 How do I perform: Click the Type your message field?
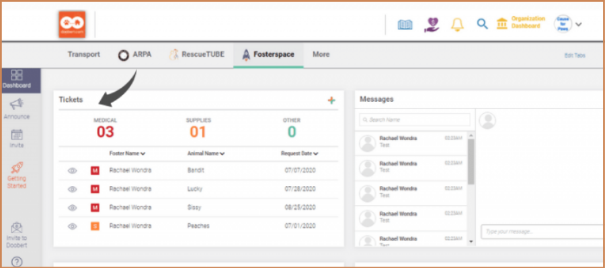point(542,232)
